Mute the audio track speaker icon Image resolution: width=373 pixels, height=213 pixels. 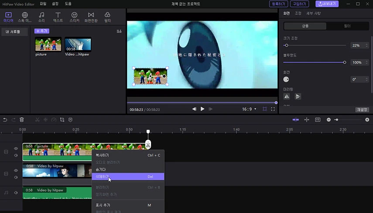(x=16, y=193)
